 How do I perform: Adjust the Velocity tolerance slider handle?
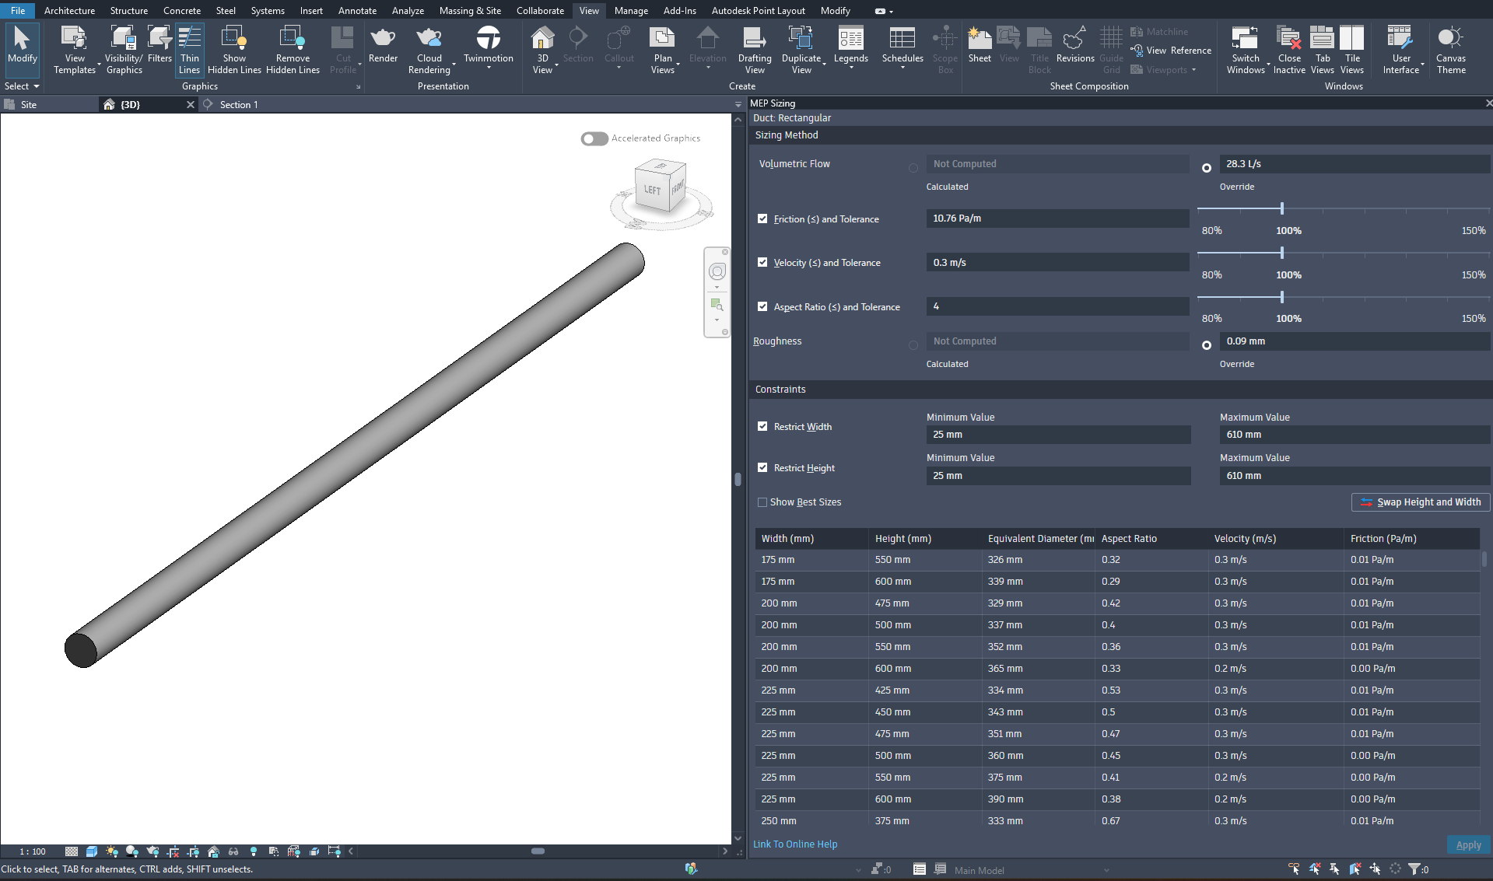coord(1281,253)
